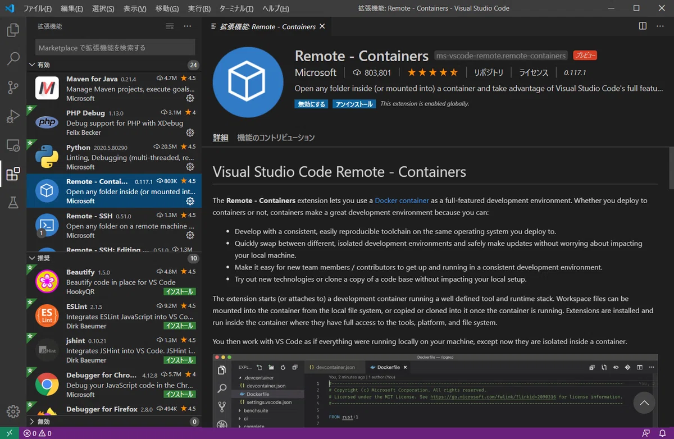Open the Run and Debug view

pyautogui.click(x=13, y=116)
